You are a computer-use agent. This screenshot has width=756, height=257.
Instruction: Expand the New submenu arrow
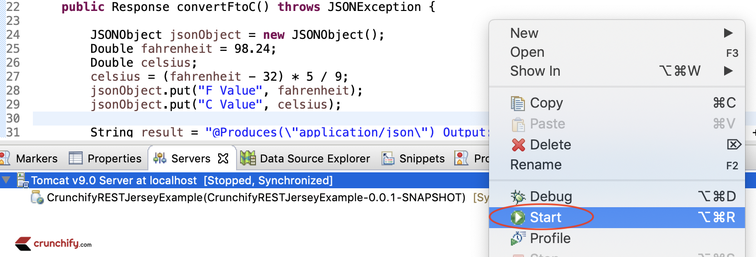coord(728,33)
